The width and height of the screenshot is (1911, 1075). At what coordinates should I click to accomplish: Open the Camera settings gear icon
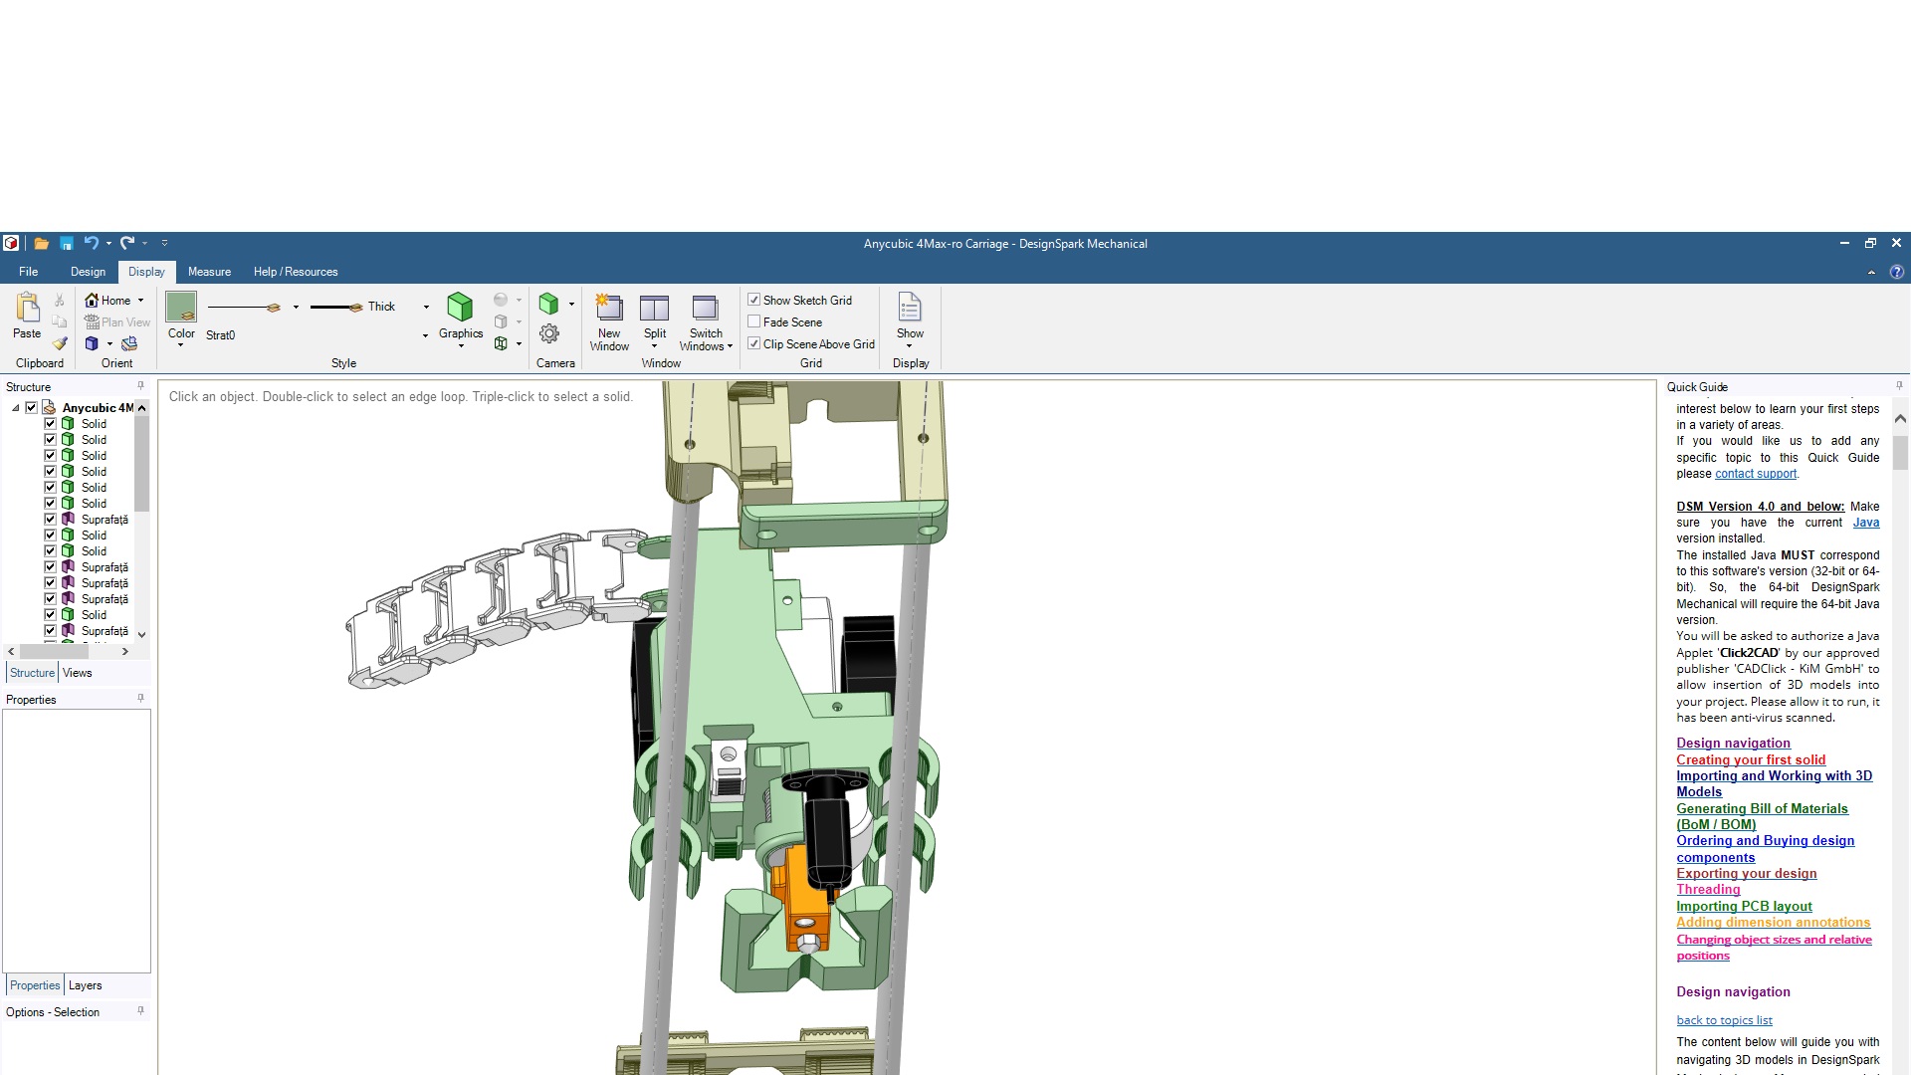pyautogui.click(x=549, y=334)
